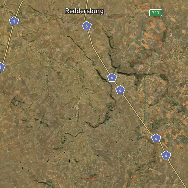Click the fully visible route 1 shield
The width and height of the screenshot is (188, 188).
[x=14, y=21]
